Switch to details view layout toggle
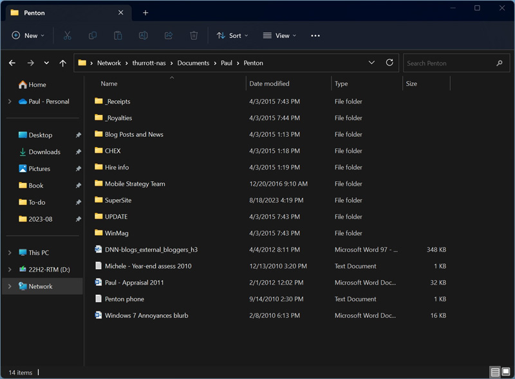The height and width of the screenshot is (379, 515). [494, 372]
